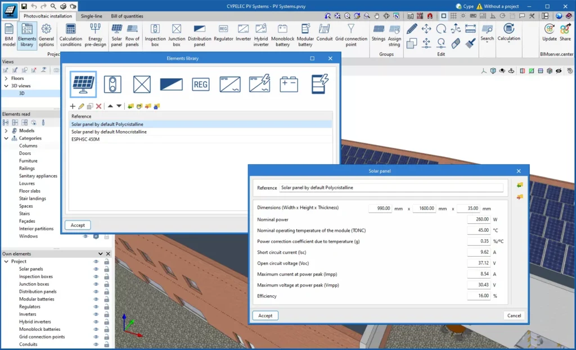Viewport: 576px width, 350px height.
Task: Click the Share icon
Action: click(x=565, y=32)
